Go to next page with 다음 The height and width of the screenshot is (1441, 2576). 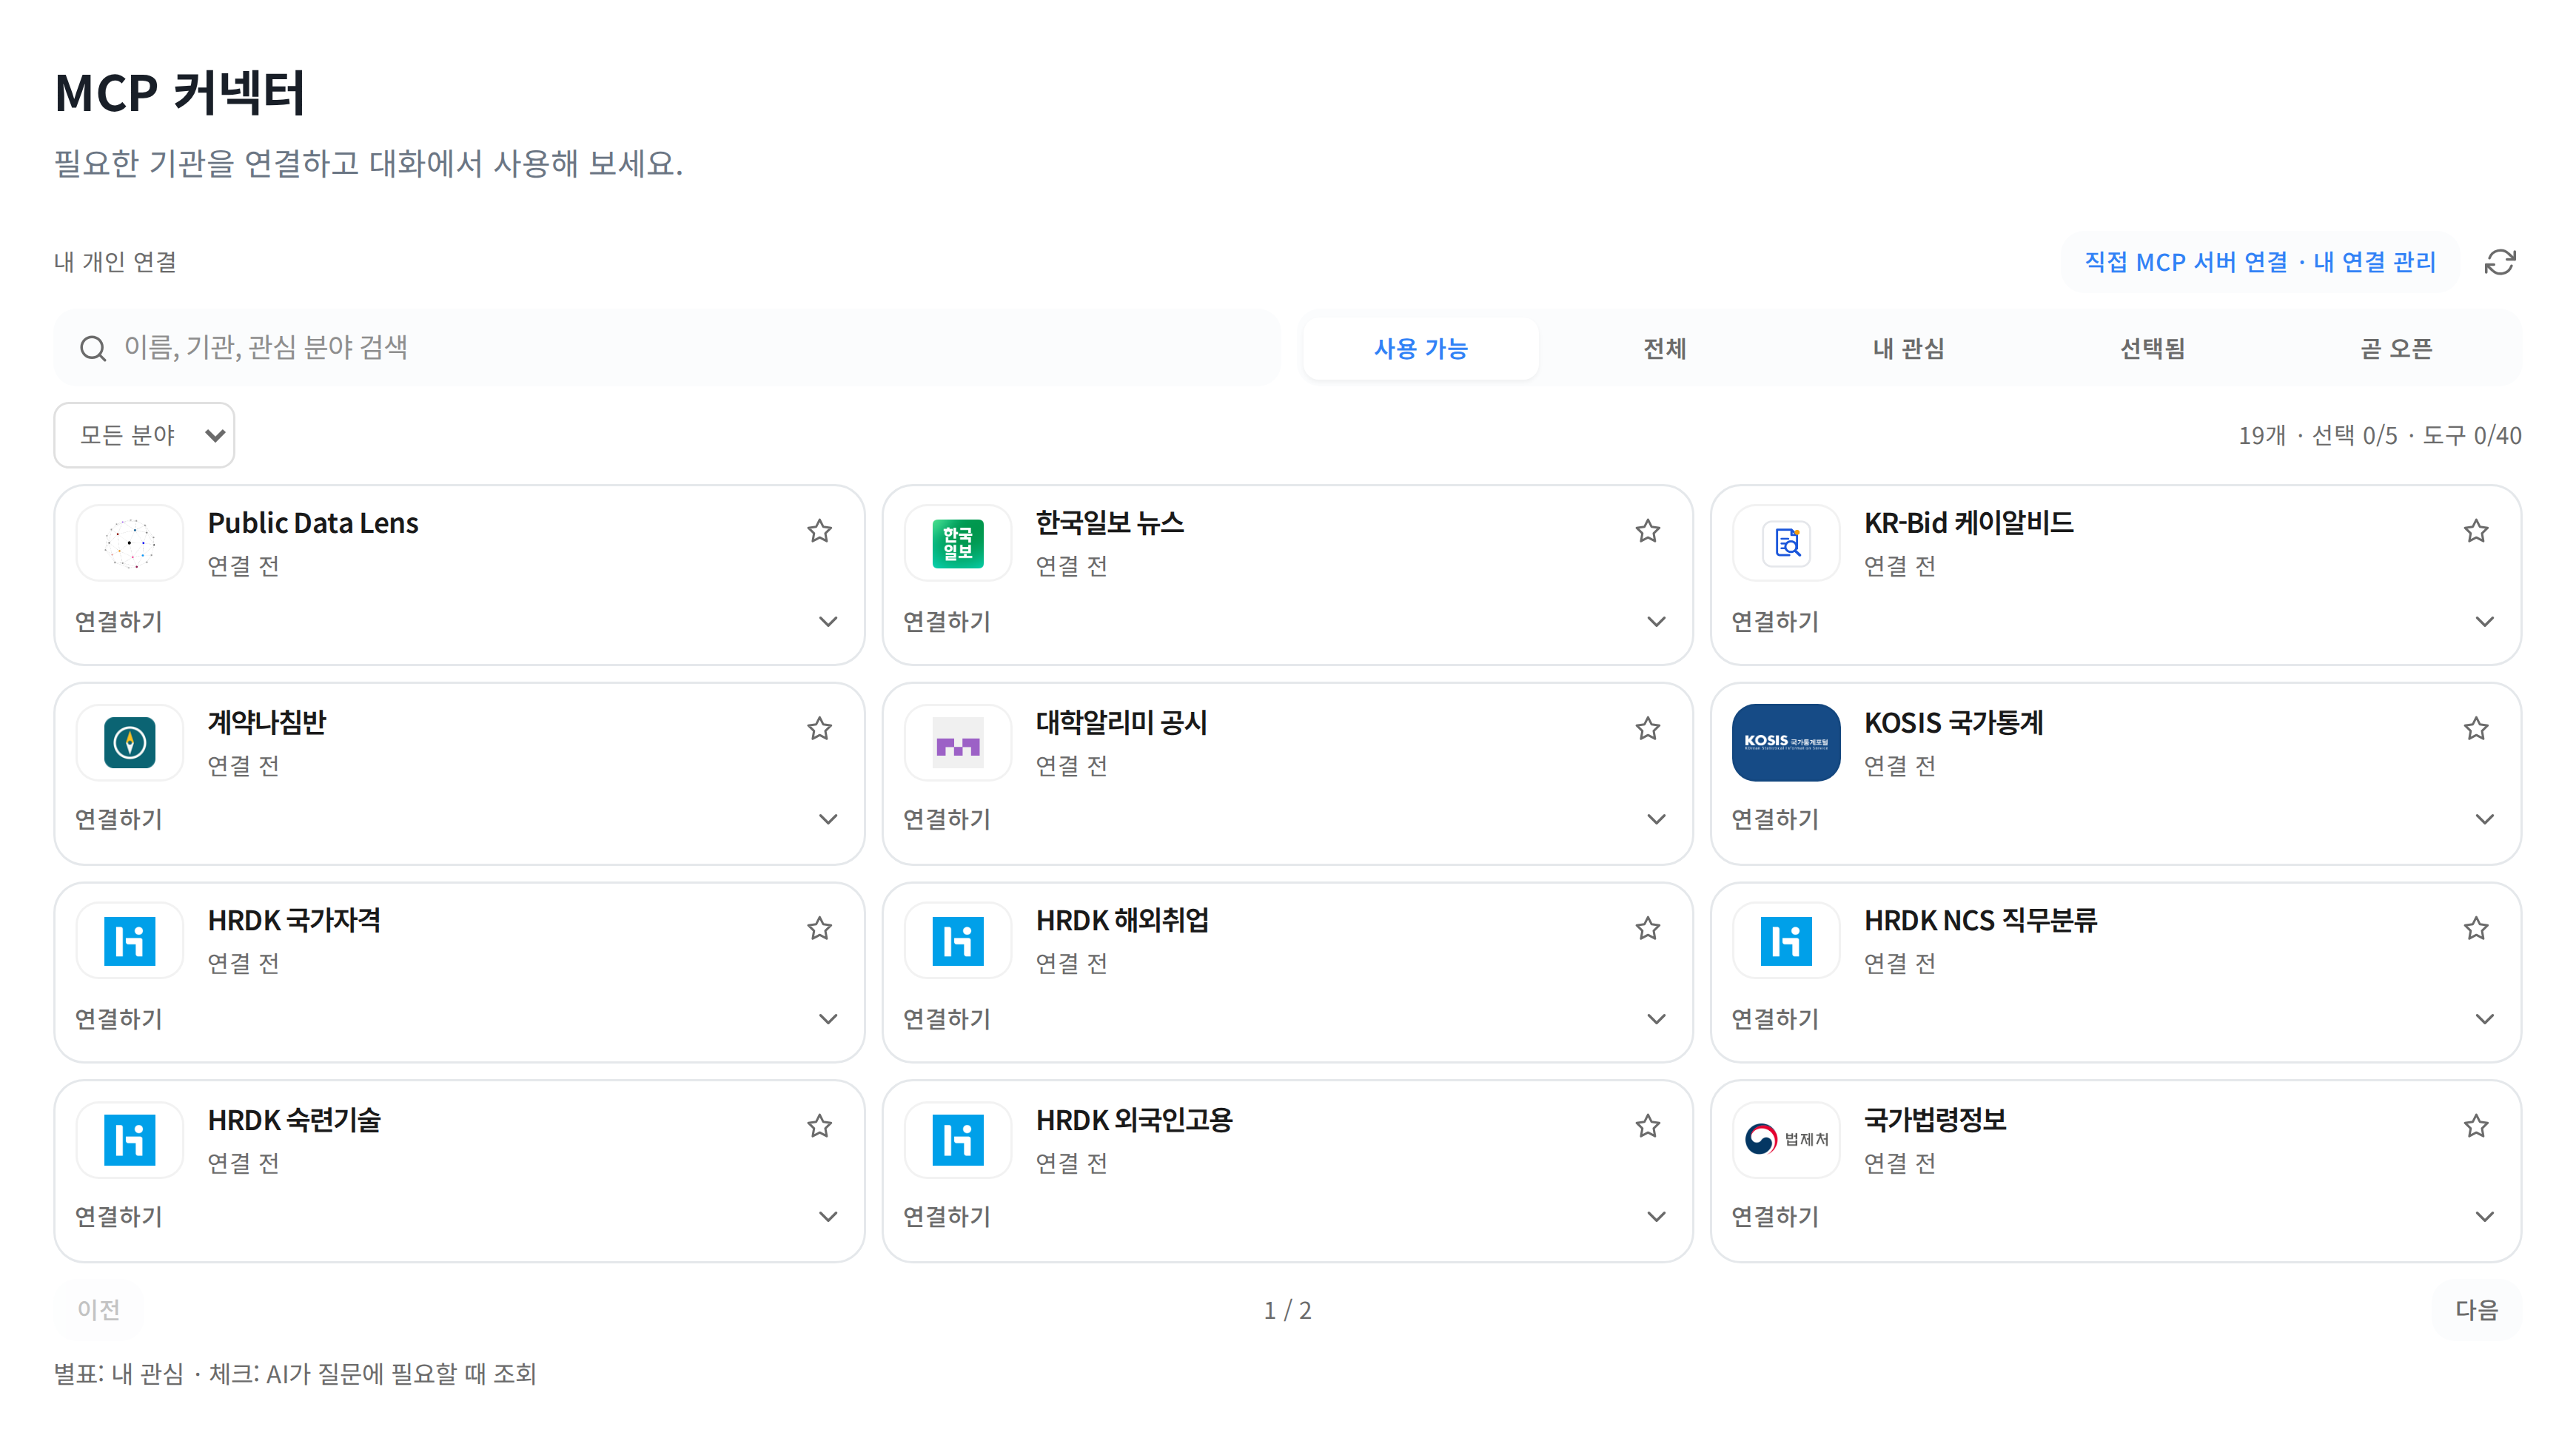pos(2476,1310)
